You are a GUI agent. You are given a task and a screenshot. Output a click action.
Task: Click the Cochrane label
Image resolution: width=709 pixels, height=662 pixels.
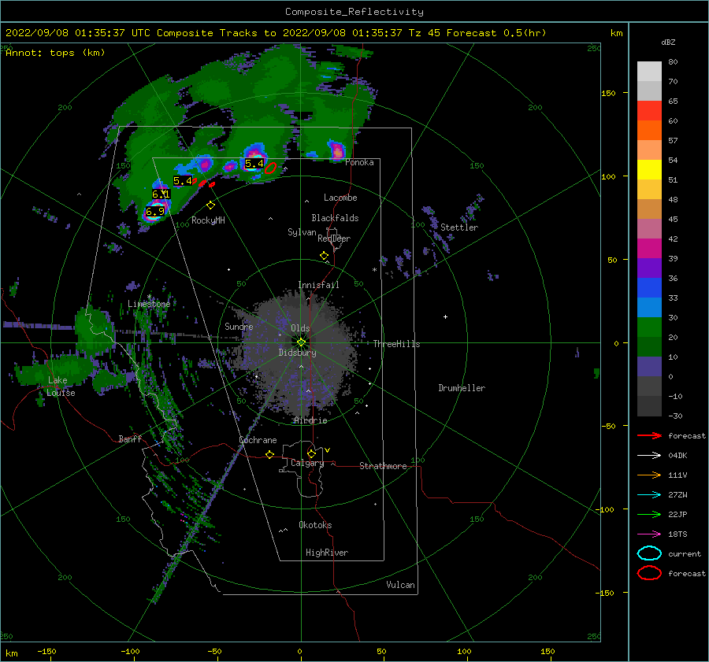[x=258, y=440]
